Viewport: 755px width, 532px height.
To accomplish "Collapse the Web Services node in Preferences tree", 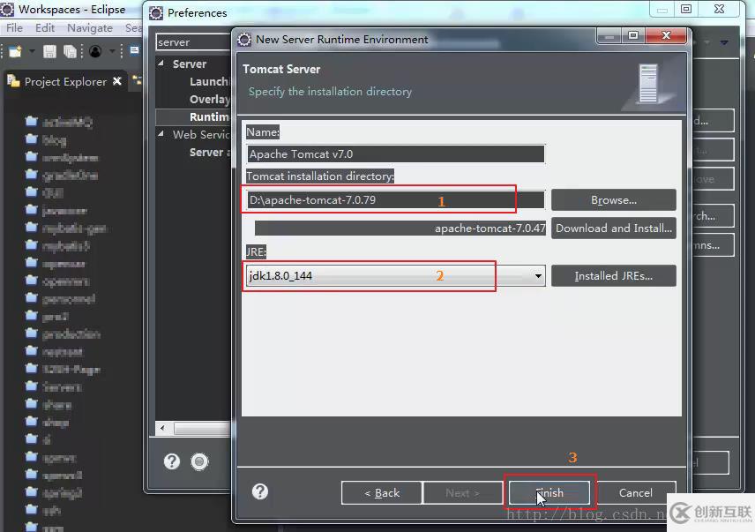I will (x=161, y=134).
